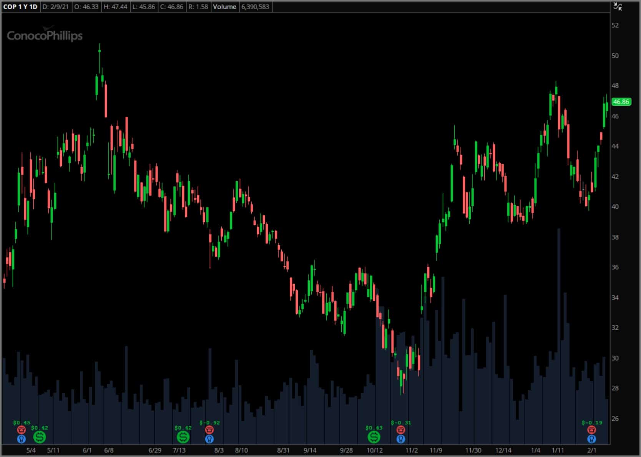Open the $0.42 dividend icon near 5/11
The height and width of the screenshot is (457, 641).
(x=39, y=437)
